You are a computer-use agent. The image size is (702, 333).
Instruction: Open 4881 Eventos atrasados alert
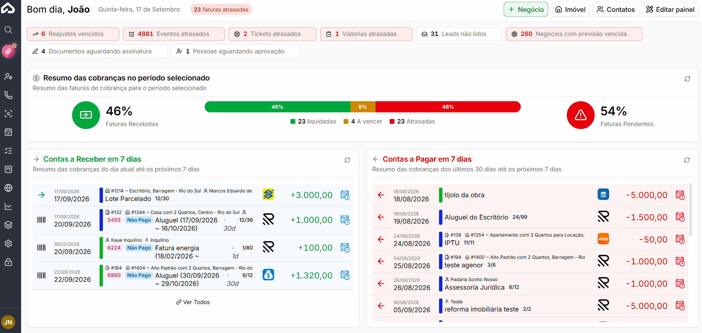point(174,34)
